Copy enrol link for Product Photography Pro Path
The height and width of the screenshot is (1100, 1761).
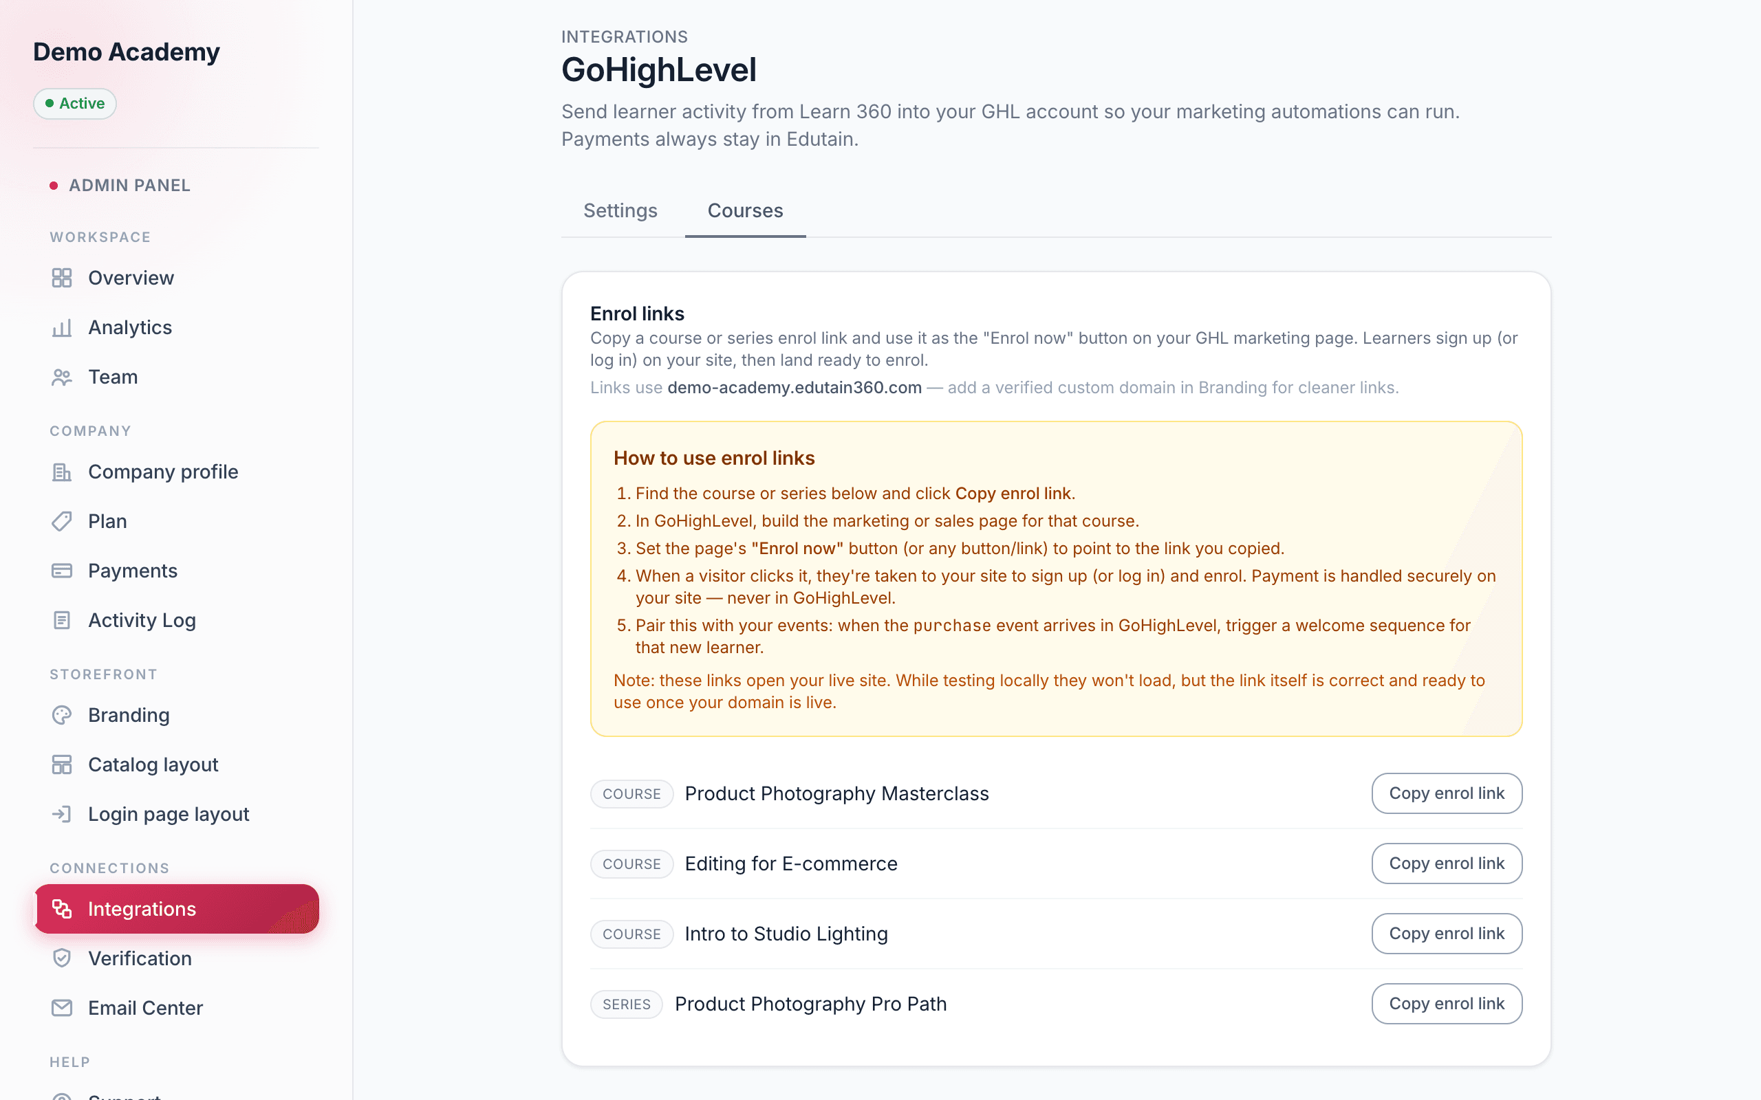click(x=1447, y=1004)
